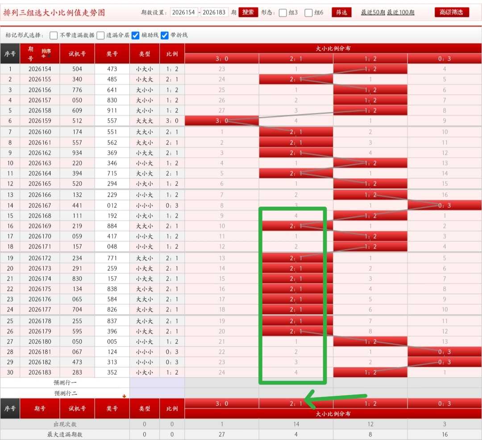Open the 最近100期 link

(400, 12)
